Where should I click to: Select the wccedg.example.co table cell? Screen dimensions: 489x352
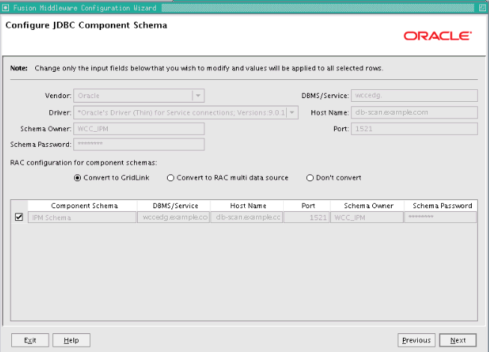174,217
